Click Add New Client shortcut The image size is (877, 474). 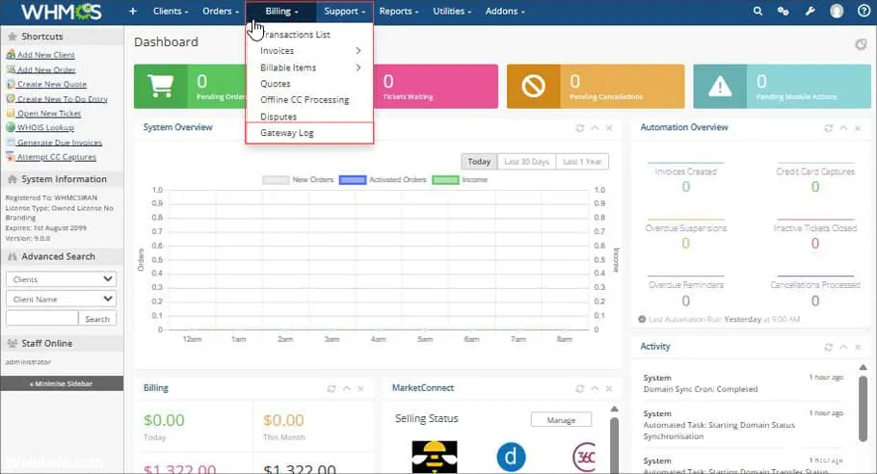[46, 55]
